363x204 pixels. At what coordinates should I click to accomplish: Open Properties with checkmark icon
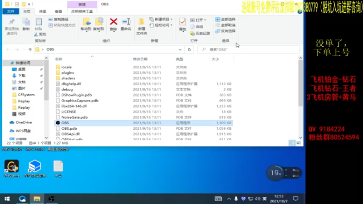coord(182,24)
